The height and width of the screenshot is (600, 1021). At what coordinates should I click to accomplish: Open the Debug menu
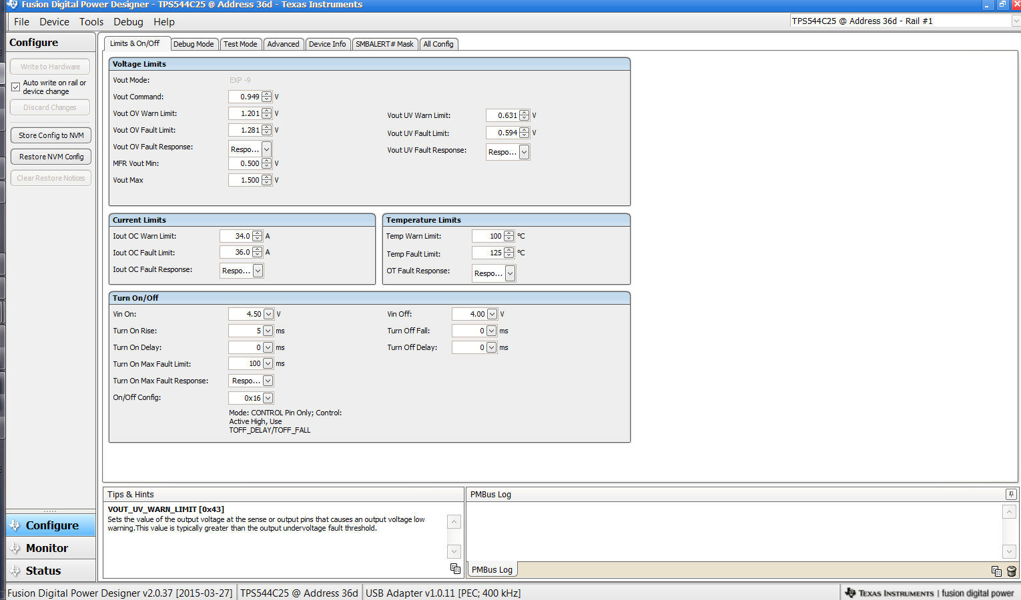128,22
